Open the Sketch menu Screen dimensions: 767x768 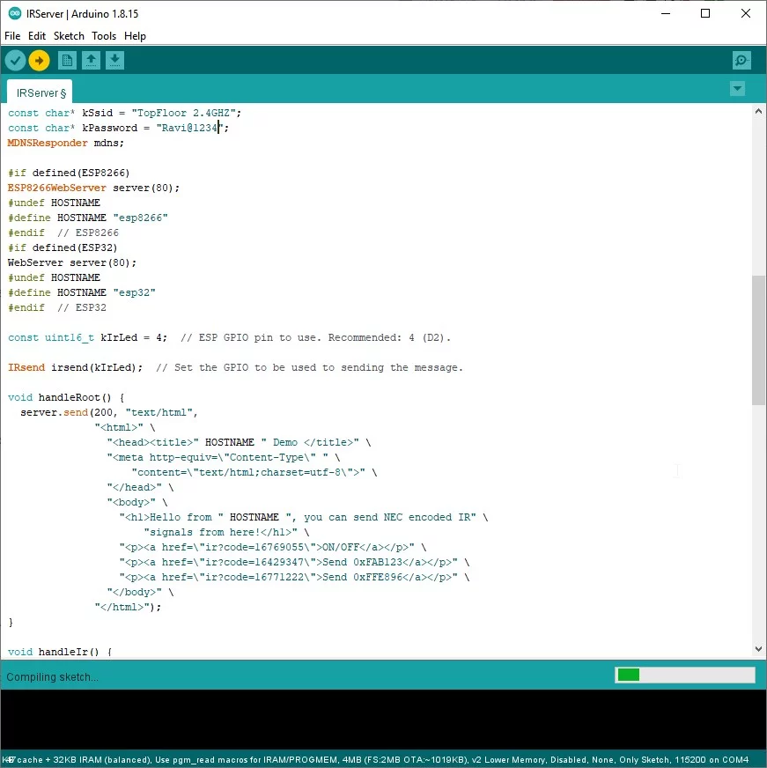point(69,36)
